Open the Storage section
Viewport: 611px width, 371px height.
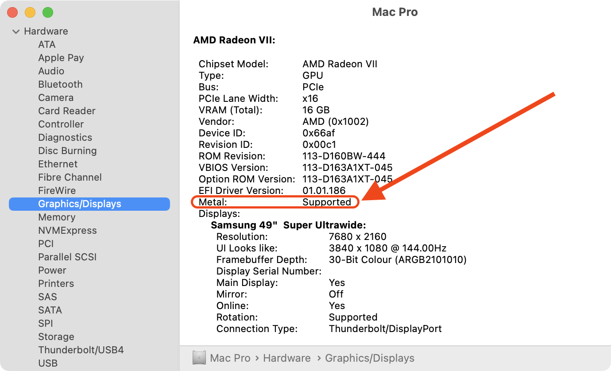click(56, 337)
